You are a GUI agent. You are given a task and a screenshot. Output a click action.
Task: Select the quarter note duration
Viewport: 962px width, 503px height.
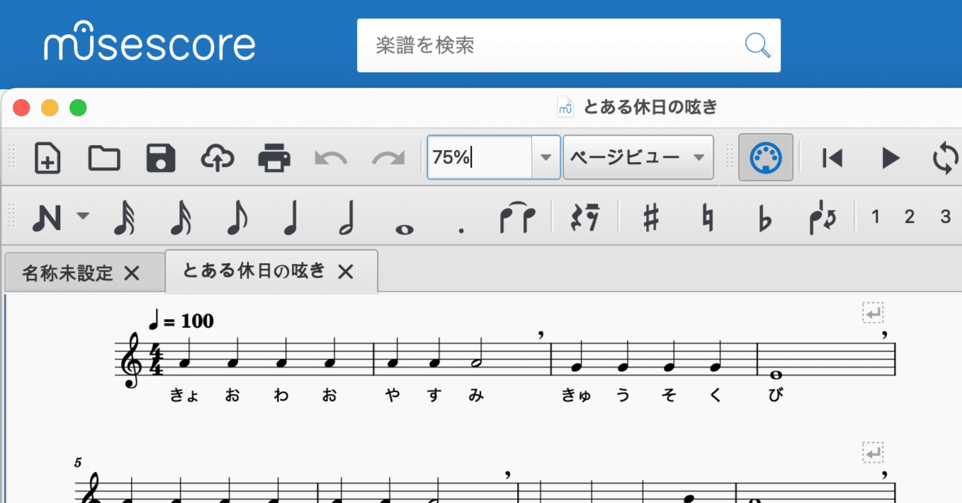(x=290, y=218)
